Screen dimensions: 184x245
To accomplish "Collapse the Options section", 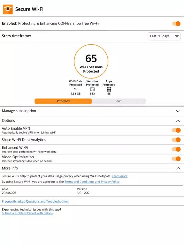I will tap(92, 121).
